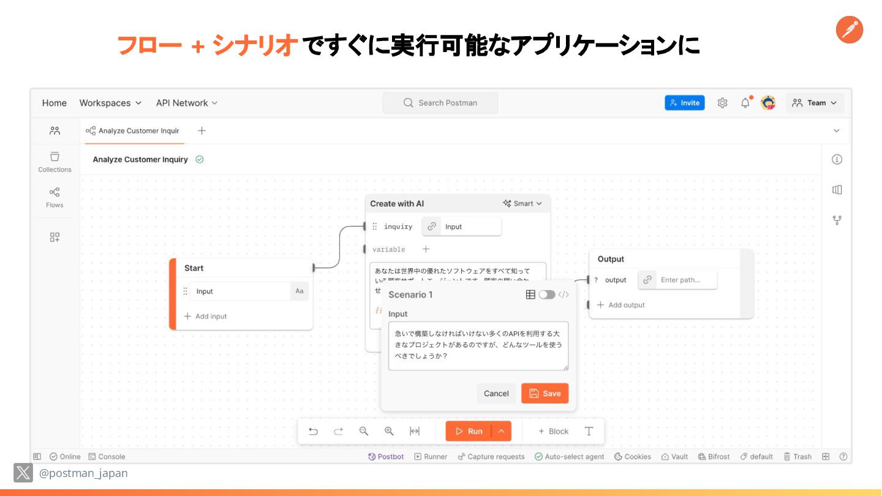Screen dimensions: 882x496
Task: Open the settings gear icon
Action: point(722,103)
